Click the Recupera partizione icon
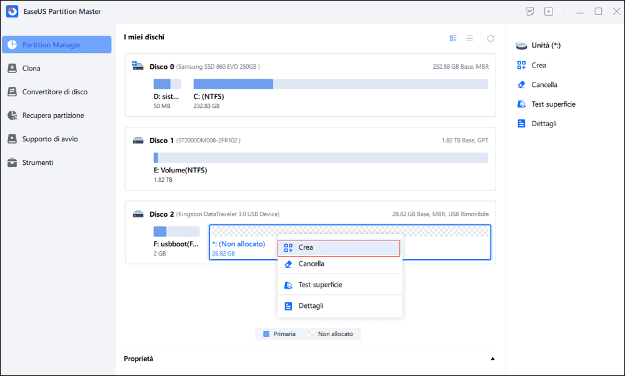The image size is (625, 376). coord(12,116)
